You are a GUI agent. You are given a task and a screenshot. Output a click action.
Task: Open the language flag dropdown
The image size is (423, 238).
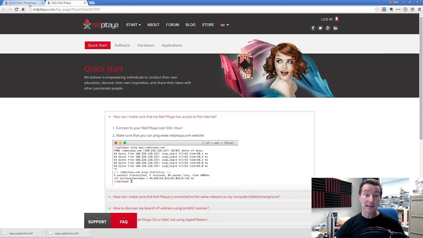[224, 25]
